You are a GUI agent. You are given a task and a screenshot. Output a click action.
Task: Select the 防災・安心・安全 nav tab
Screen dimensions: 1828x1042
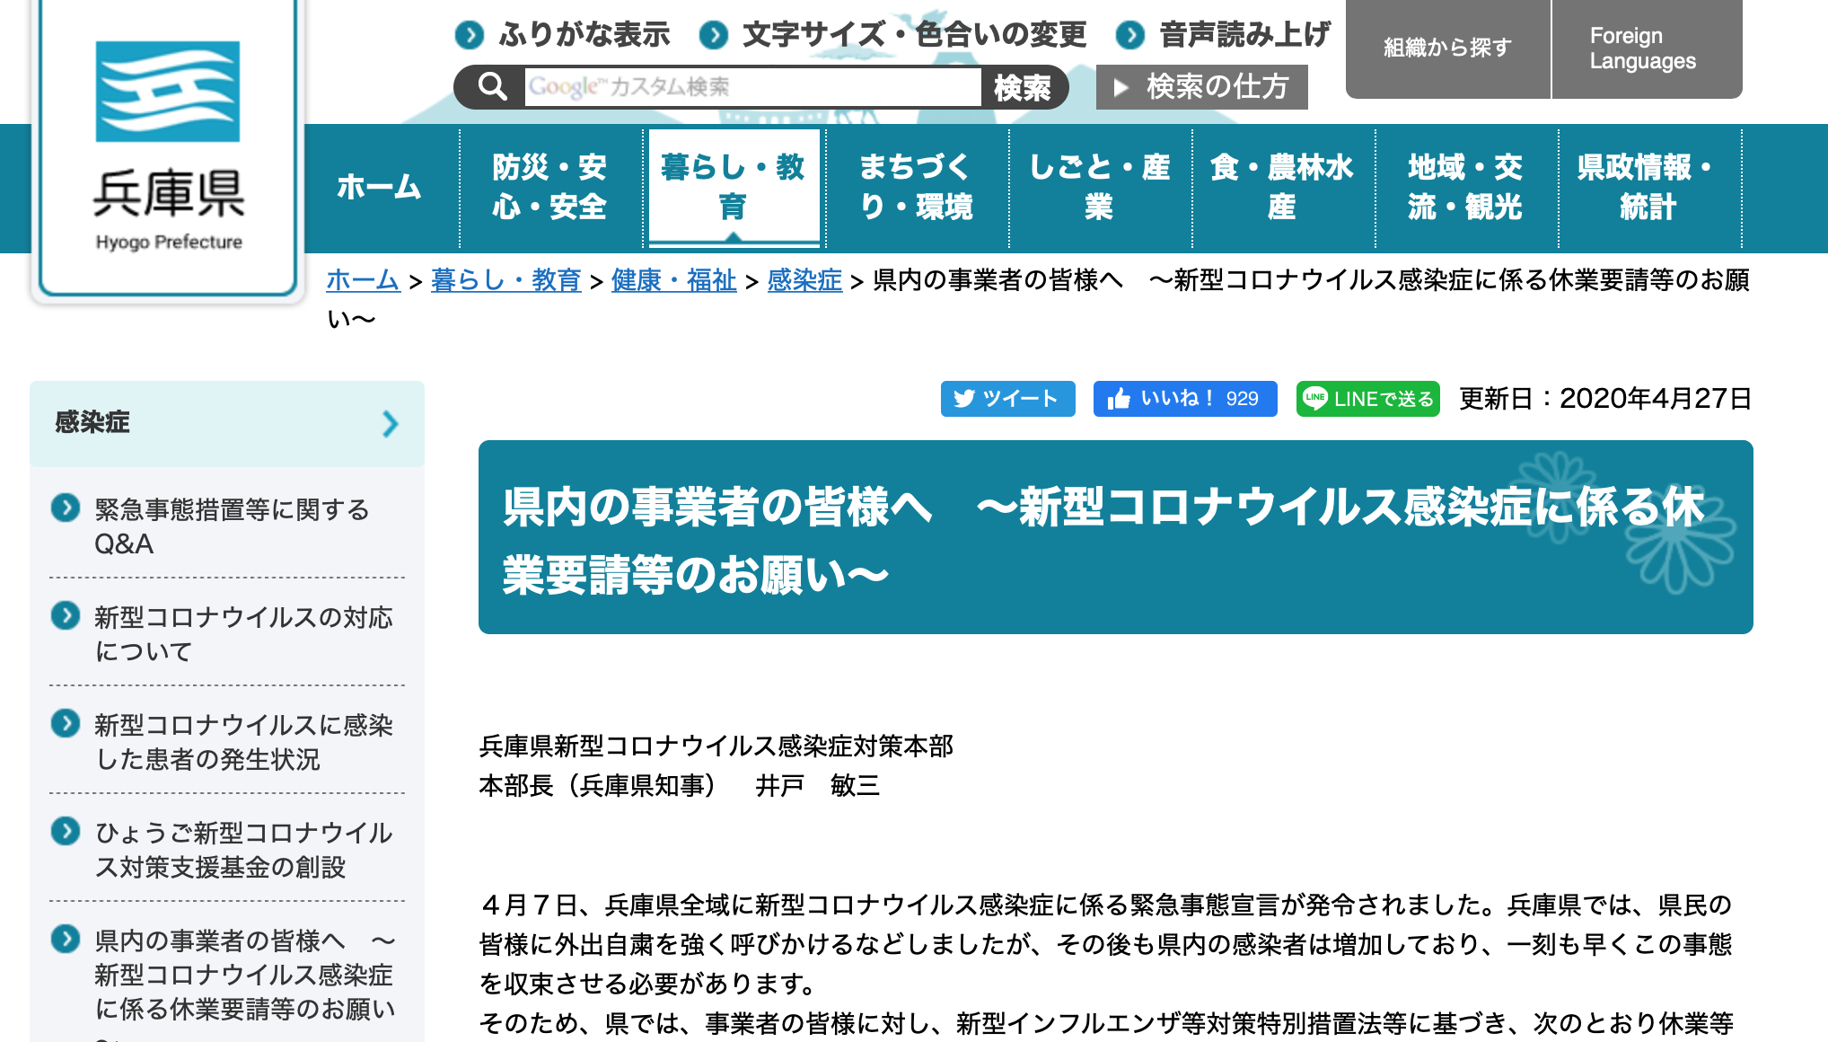(549, 187)
